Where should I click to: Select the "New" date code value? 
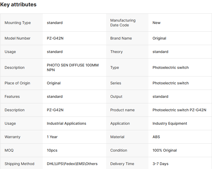click(157, 23)
